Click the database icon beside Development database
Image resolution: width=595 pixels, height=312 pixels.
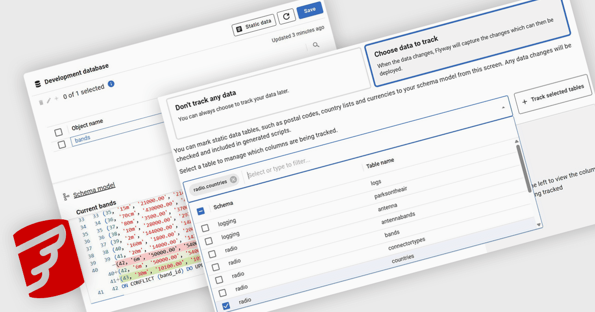(x=37, y=84)
